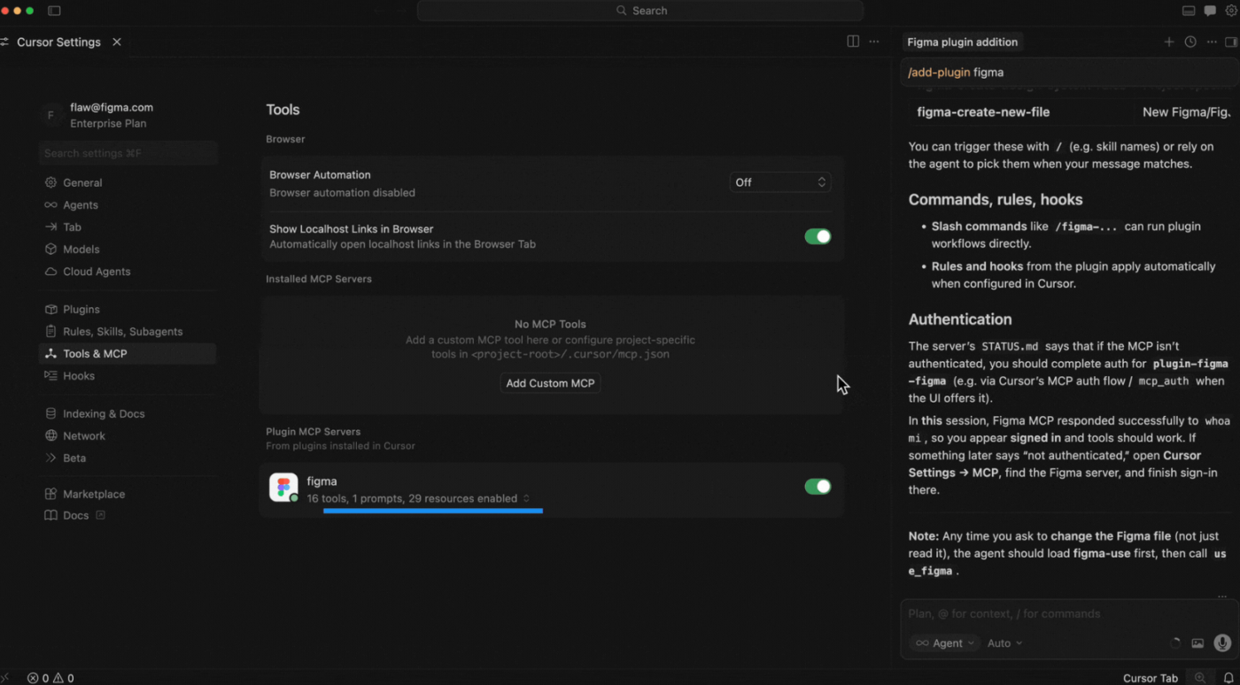Toggle the primary sidebar icon near window controls
This screenshot has width=1240, height=685.
click(x=54, y=11)
